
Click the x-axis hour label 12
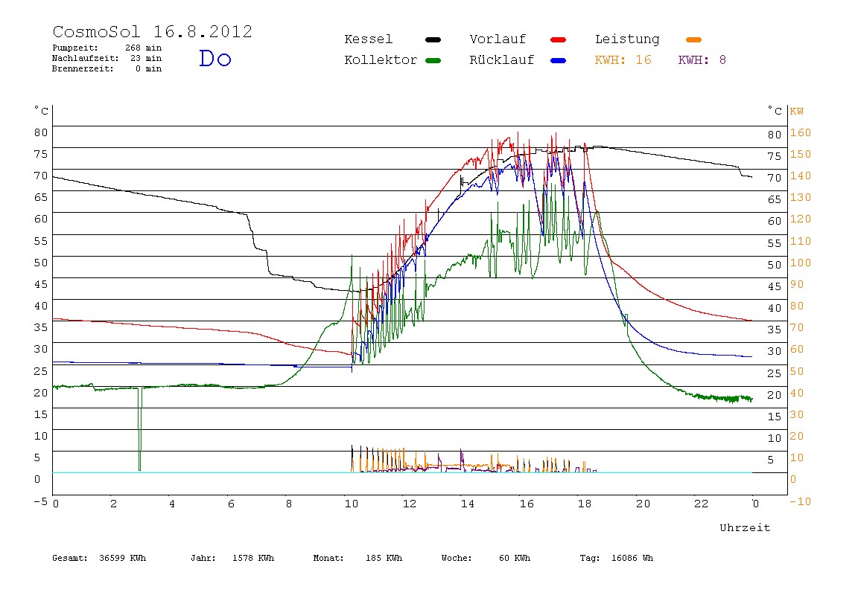[x=410, y=504]
